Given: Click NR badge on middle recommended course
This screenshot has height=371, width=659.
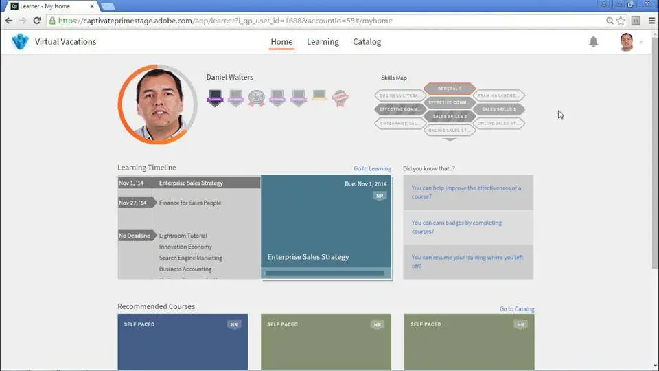Looking at the screenshot, I should (378, 325).
